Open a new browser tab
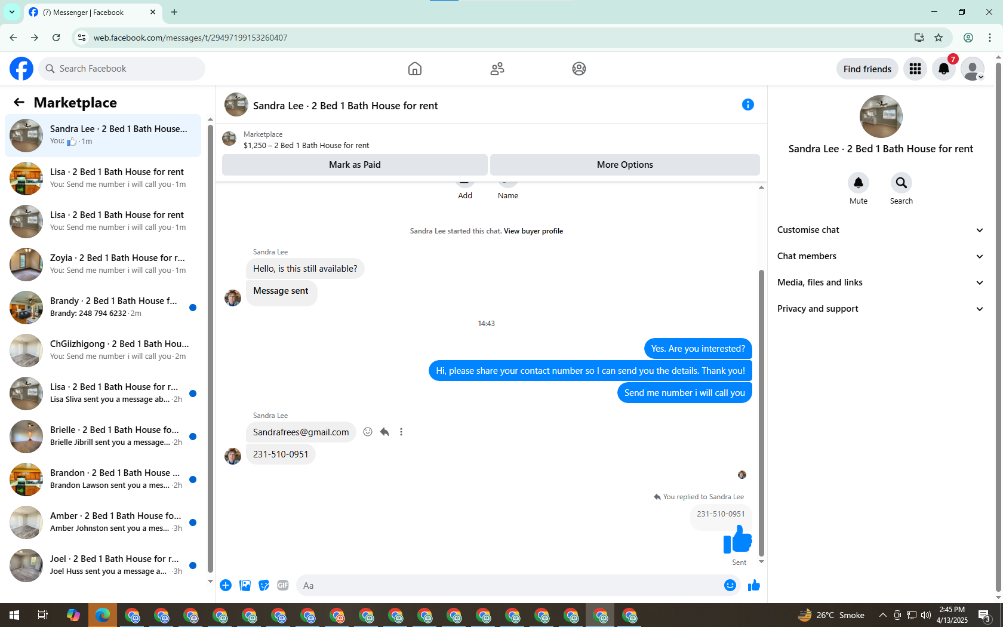1003x627 pixels. (174, 12)
